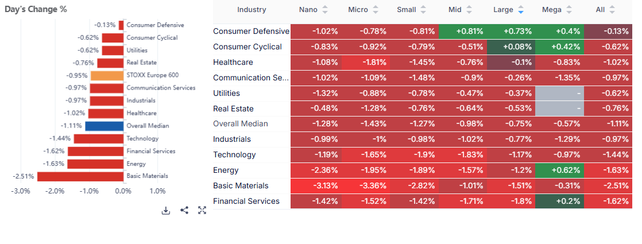Click Communication Services truncated row label

point(250,78)
